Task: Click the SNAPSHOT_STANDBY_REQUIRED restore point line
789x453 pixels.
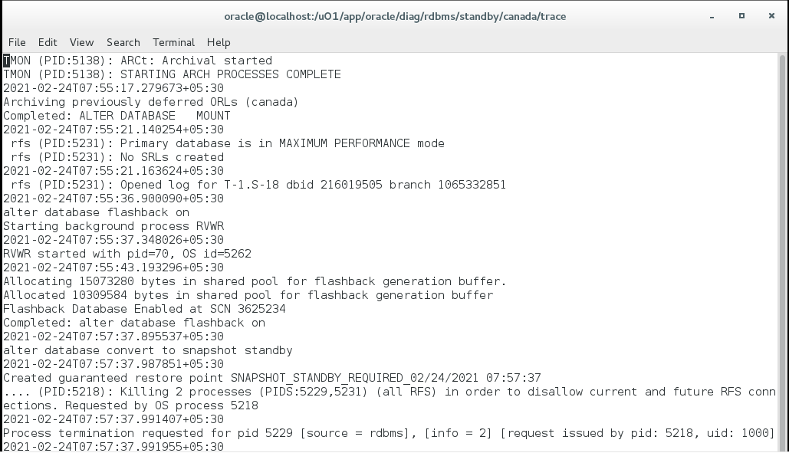Action: click(x=272, y=377)
